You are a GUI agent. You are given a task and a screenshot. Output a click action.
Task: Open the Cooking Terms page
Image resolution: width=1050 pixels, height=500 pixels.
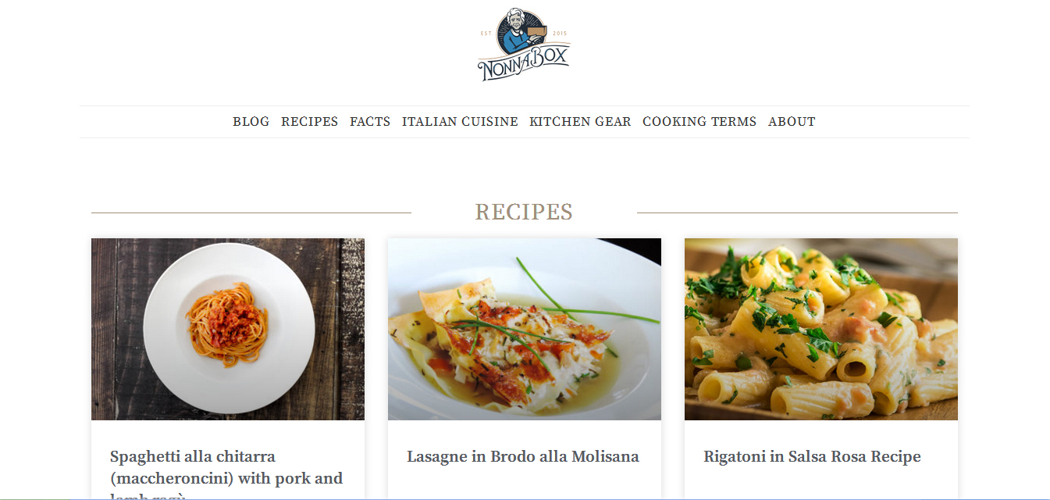click(x=699, y=122)
